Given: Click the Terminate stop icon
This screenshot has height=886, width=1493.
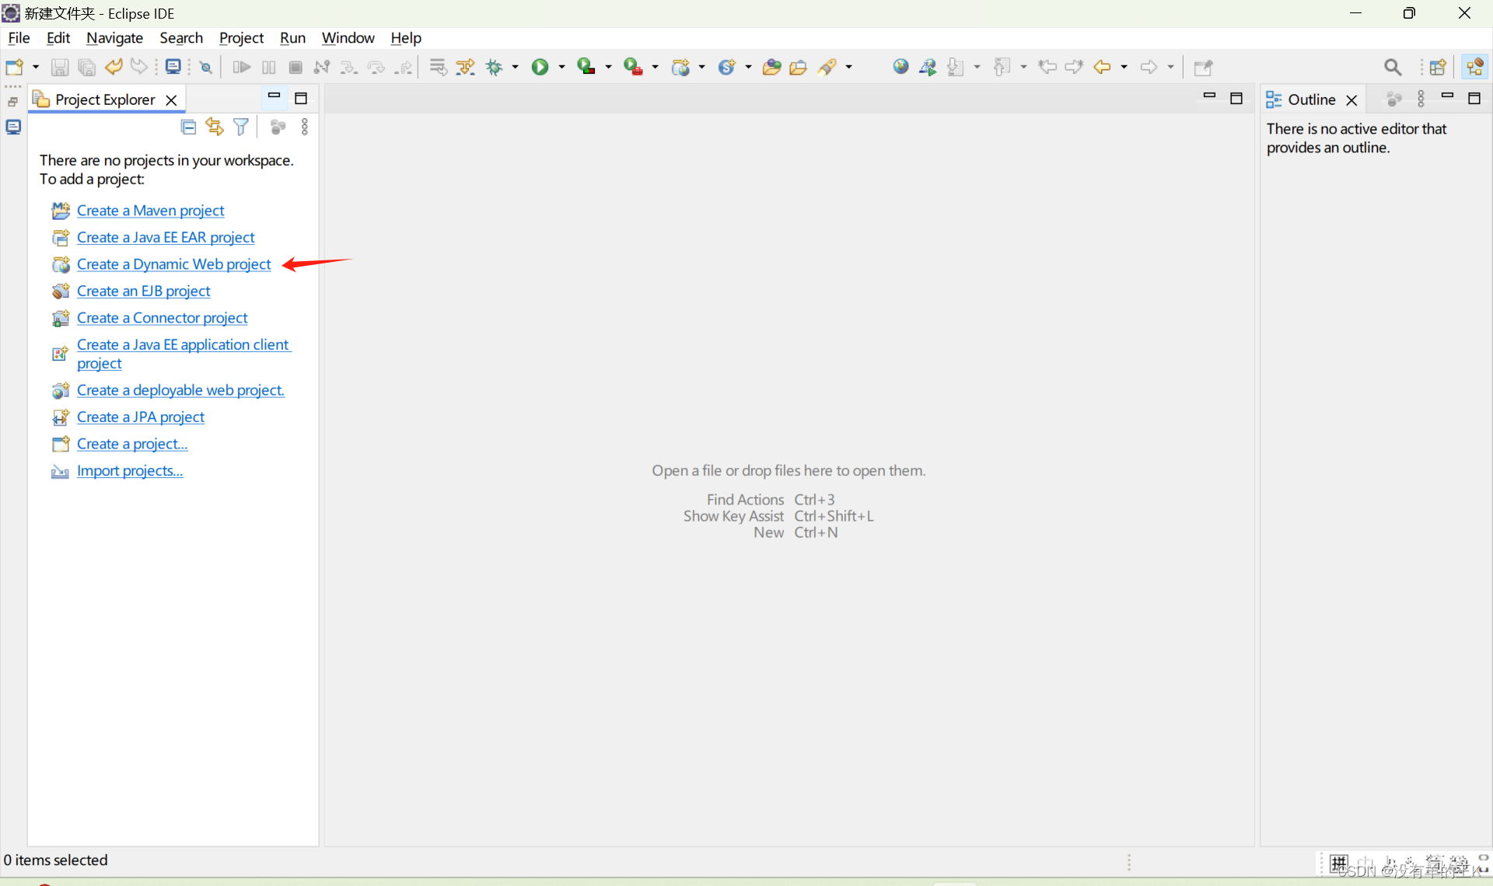Looking at the screenshot, I should click(295, 68).
